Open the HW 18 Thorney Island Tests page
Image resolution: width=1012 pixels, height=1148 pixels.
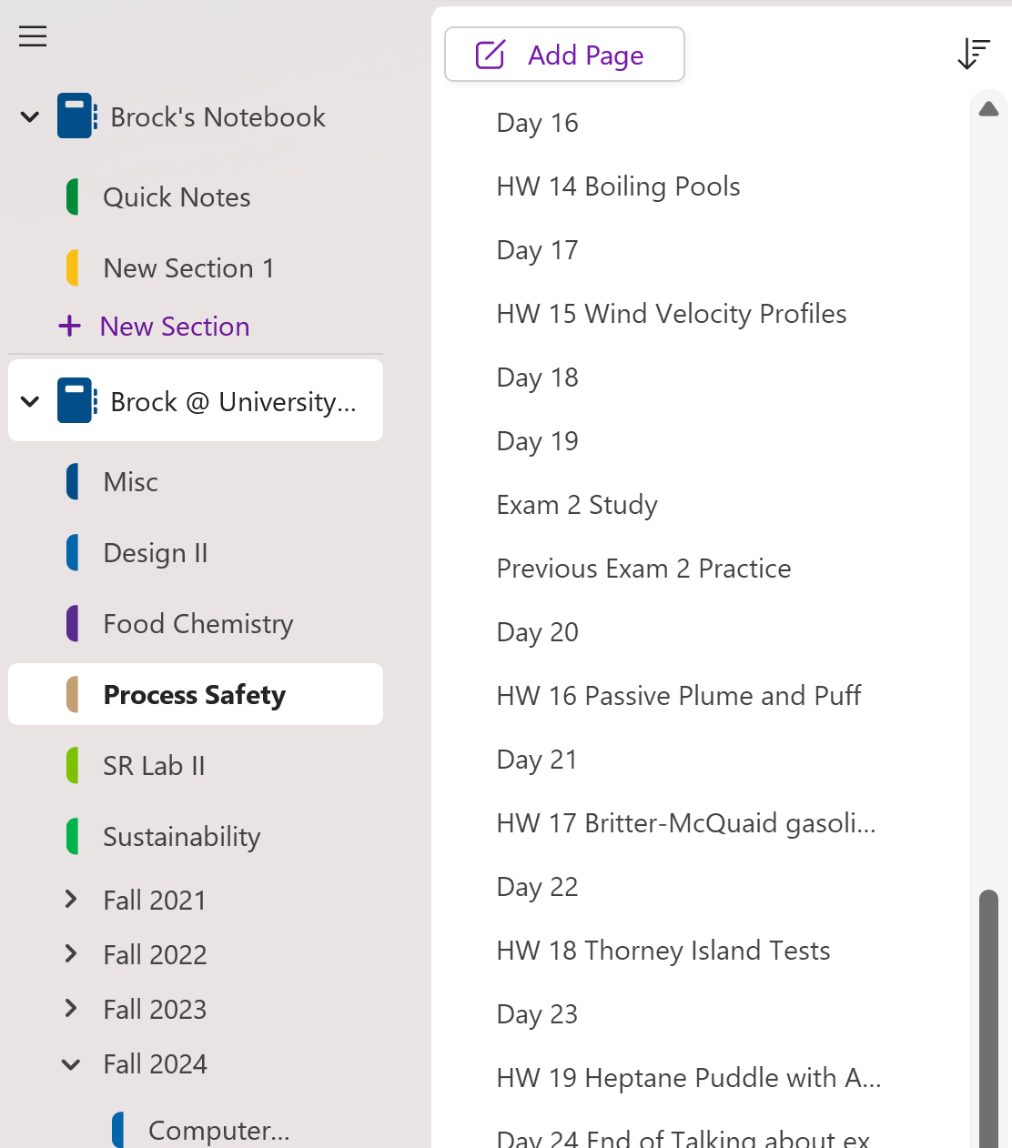[663, 951]
